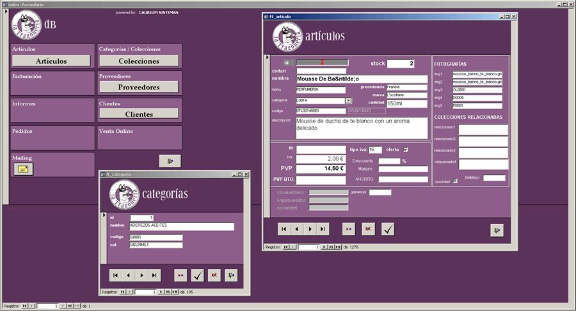Go to first record in artículos form

(284, 229)
